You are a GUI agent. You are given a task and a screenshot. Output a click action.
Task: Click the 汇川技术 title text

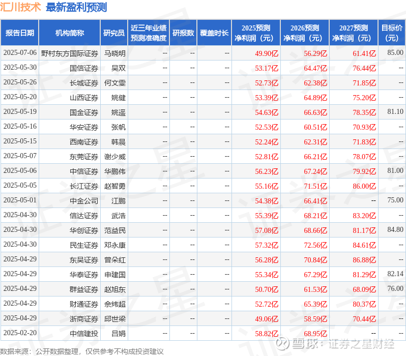20,7
